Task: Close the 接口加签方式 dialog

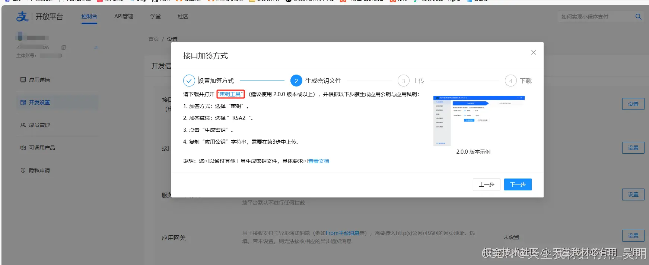Action: pyautogui.click(x=533, y=52)
